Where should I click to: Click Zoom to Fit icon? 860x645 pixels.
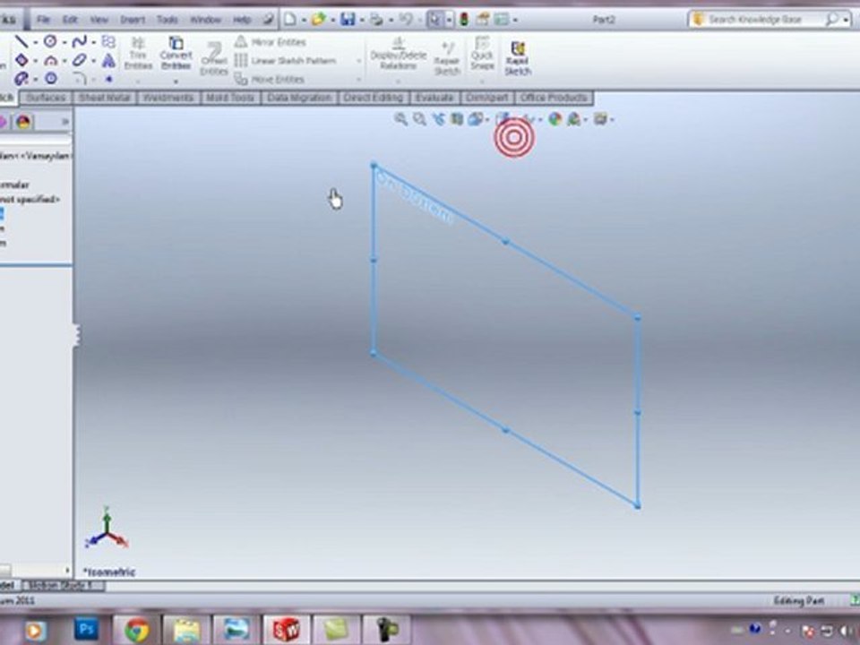pos(401,119)
